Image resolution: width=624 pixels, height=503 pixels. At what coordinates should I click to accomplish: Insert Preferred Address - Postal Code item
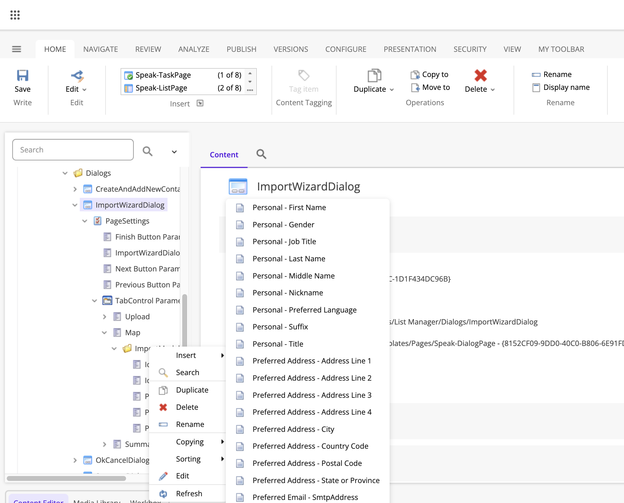[307, 463]
